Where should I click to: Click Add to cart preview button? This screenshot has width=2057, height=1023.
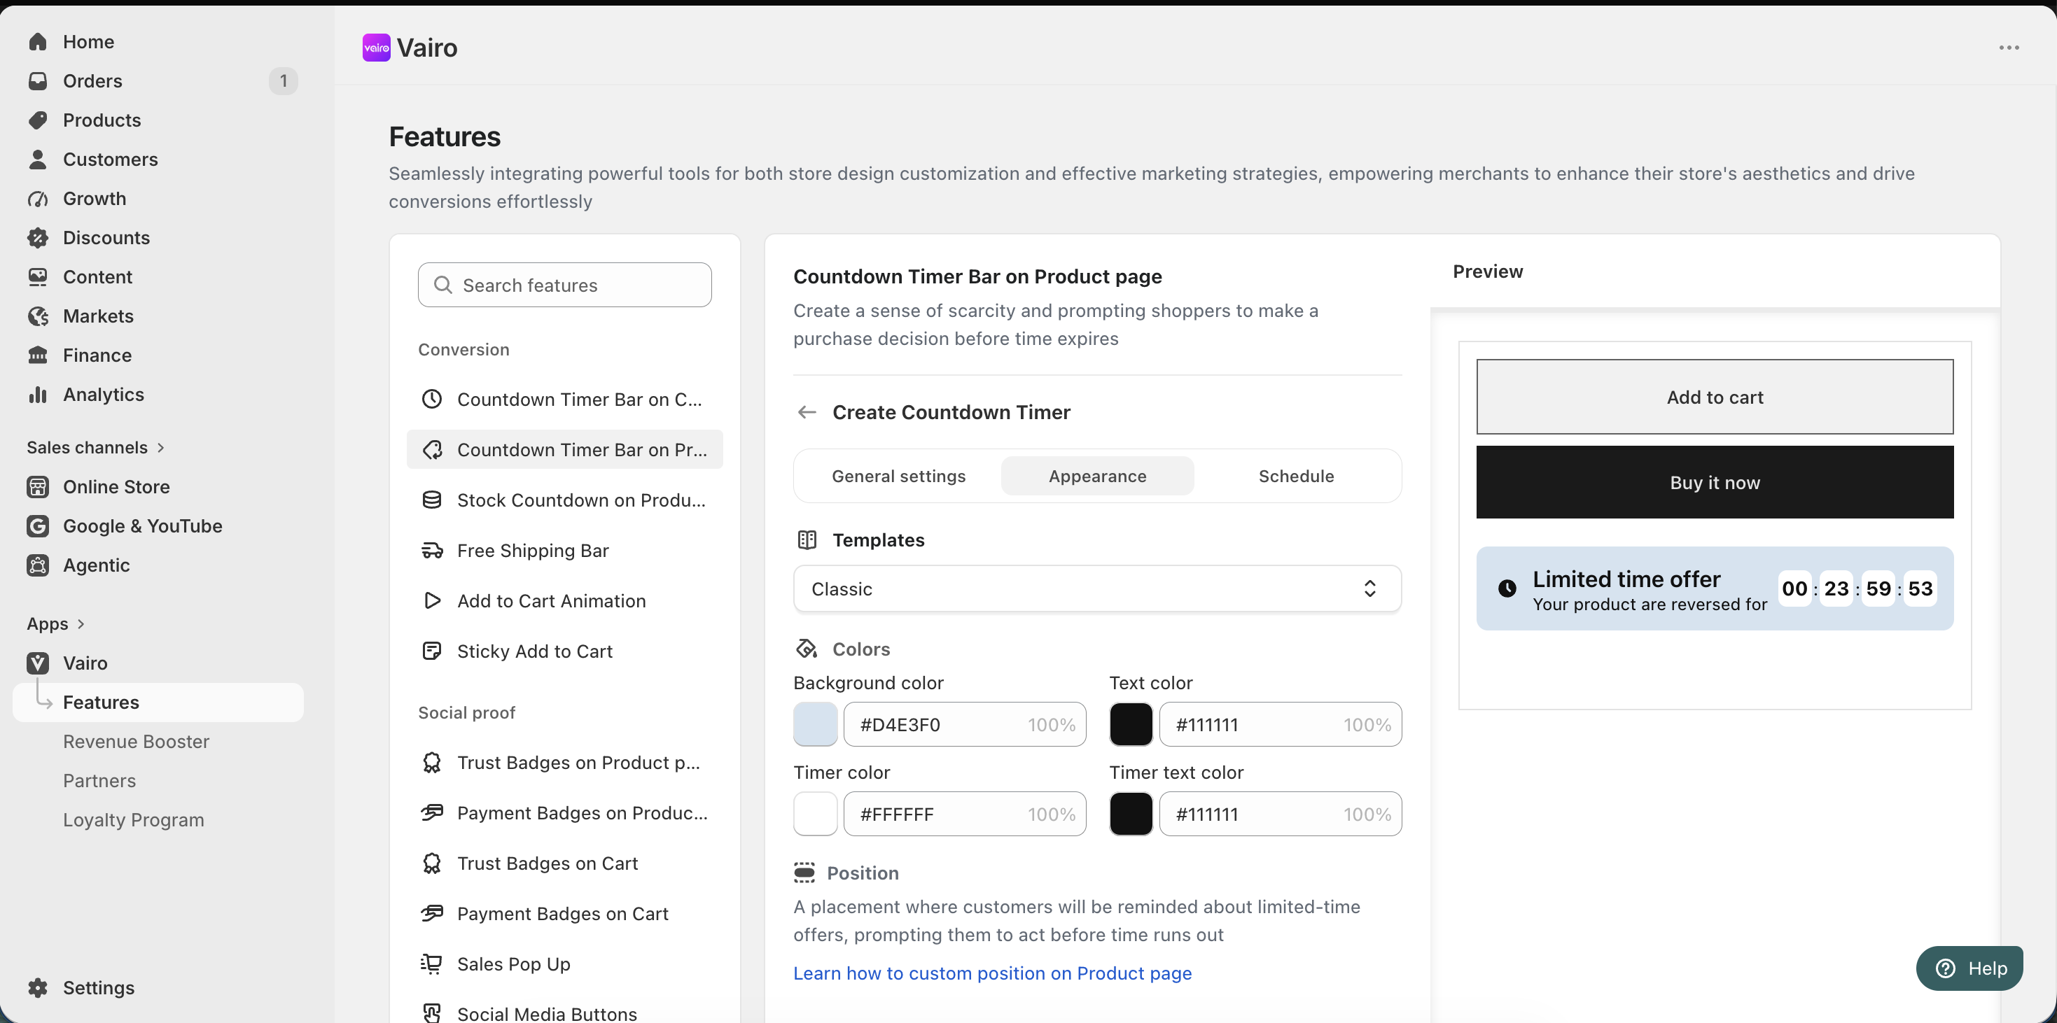pos(1715,397)
